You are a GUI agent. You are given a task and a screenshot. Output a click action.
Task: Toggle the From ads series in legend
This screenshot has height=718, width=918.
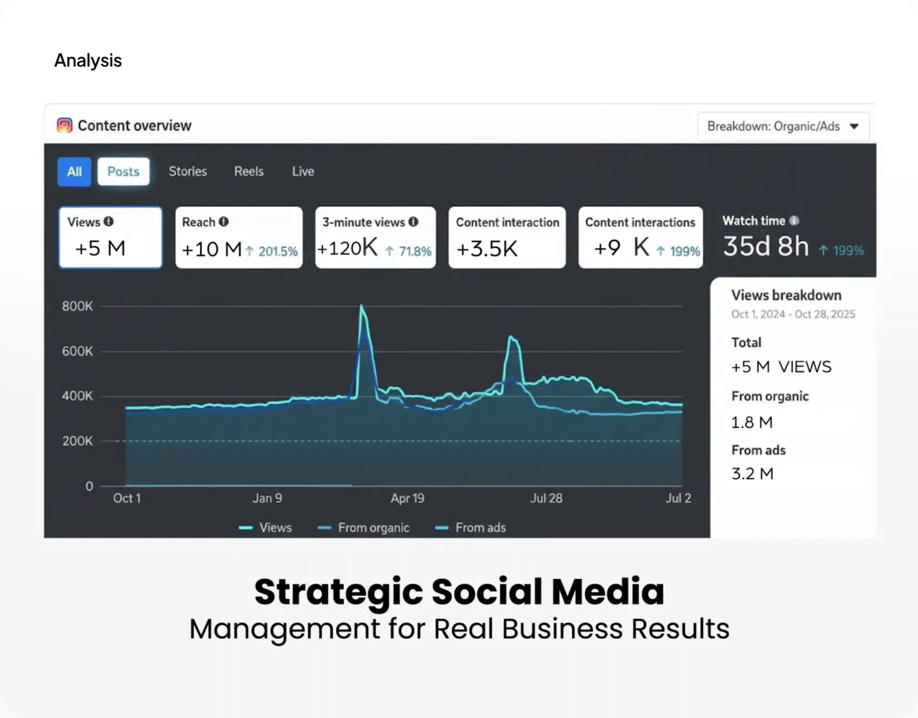pos(470,528)
